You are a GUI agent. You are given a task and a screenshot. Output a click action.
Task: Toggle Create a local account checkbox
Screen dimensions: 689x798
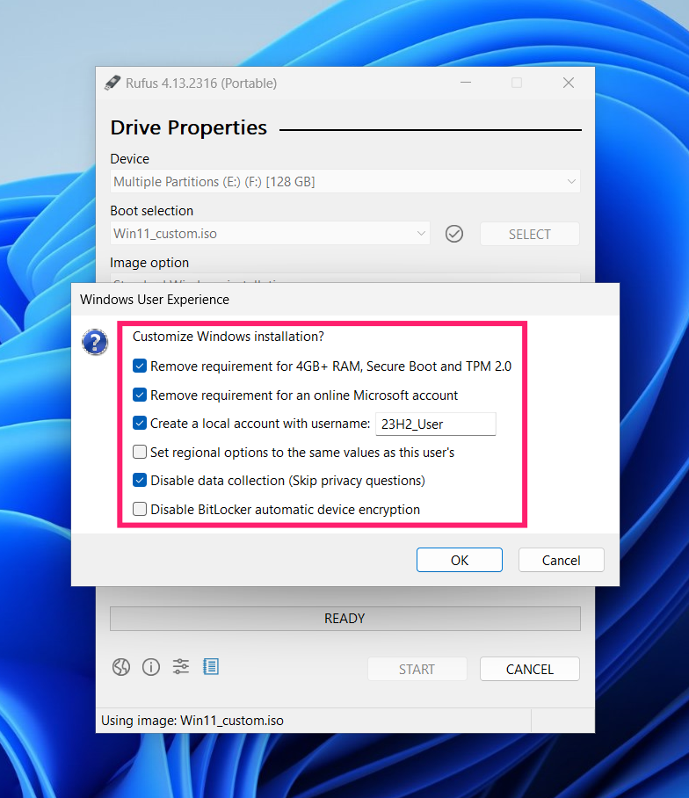[140, 423]
